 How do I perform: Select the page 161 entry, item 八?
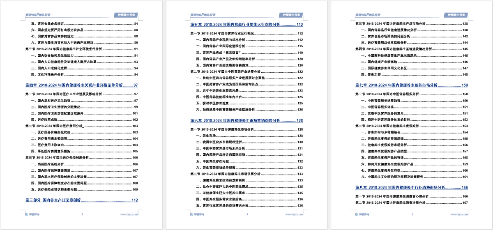pyautogui.click(x=414, y=177)
